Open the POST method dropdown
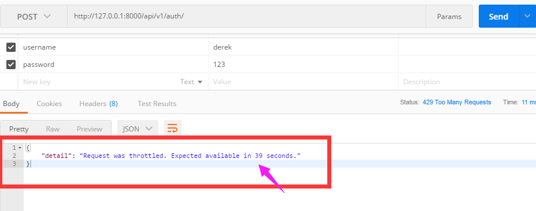Screen dimensions: 536x211 (34, 17)
